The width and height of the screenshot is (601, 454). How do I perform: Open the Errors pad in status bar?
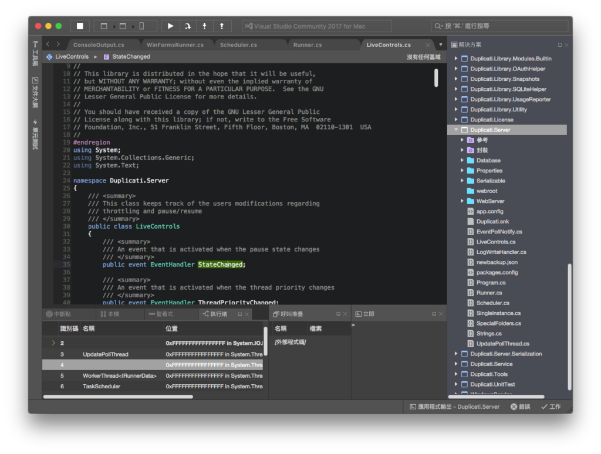click(521, 407)
